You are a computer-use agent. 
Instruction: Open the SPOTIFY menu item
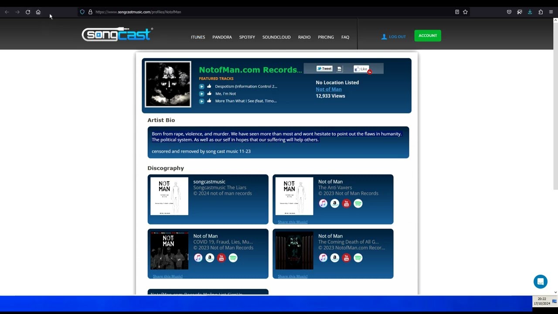point(247,37)
